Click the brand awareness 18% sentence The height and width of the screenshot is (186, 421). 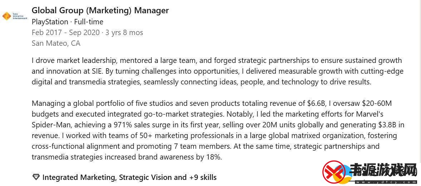click(x=127, y=157)
